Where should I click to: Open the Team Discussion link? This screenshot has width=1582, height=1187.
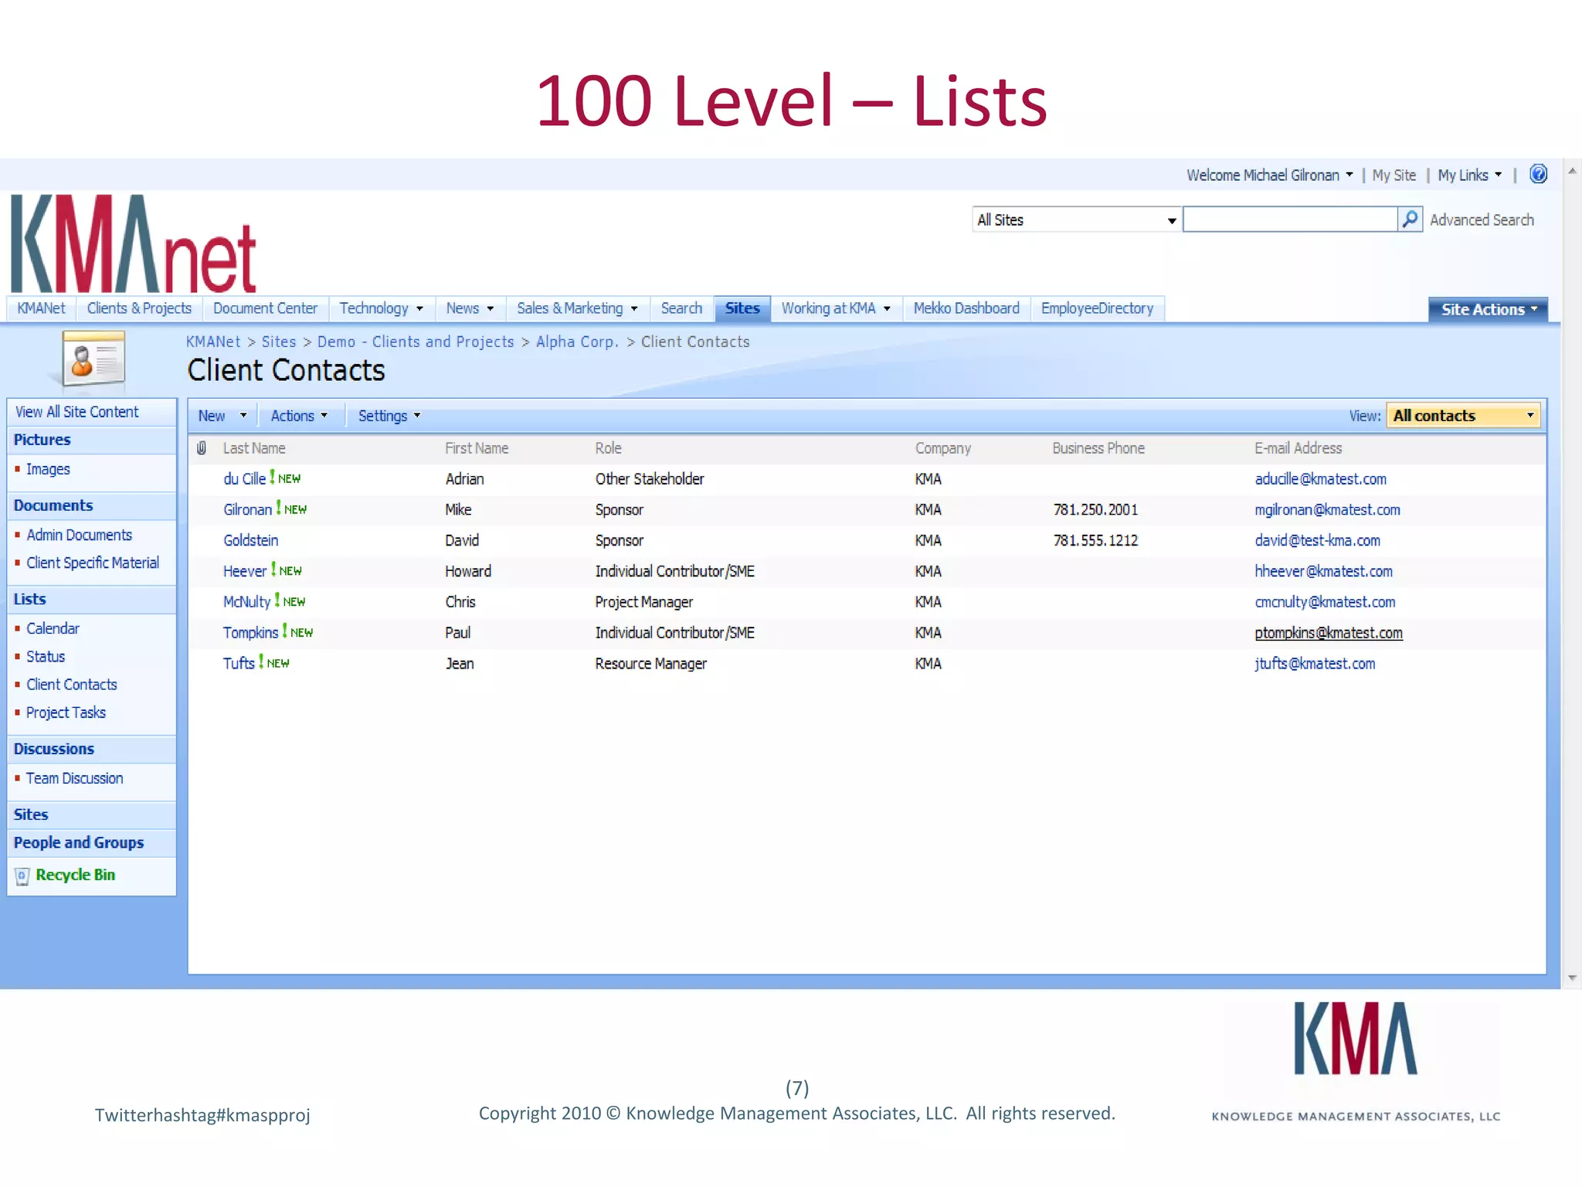[x=74, y=778]
